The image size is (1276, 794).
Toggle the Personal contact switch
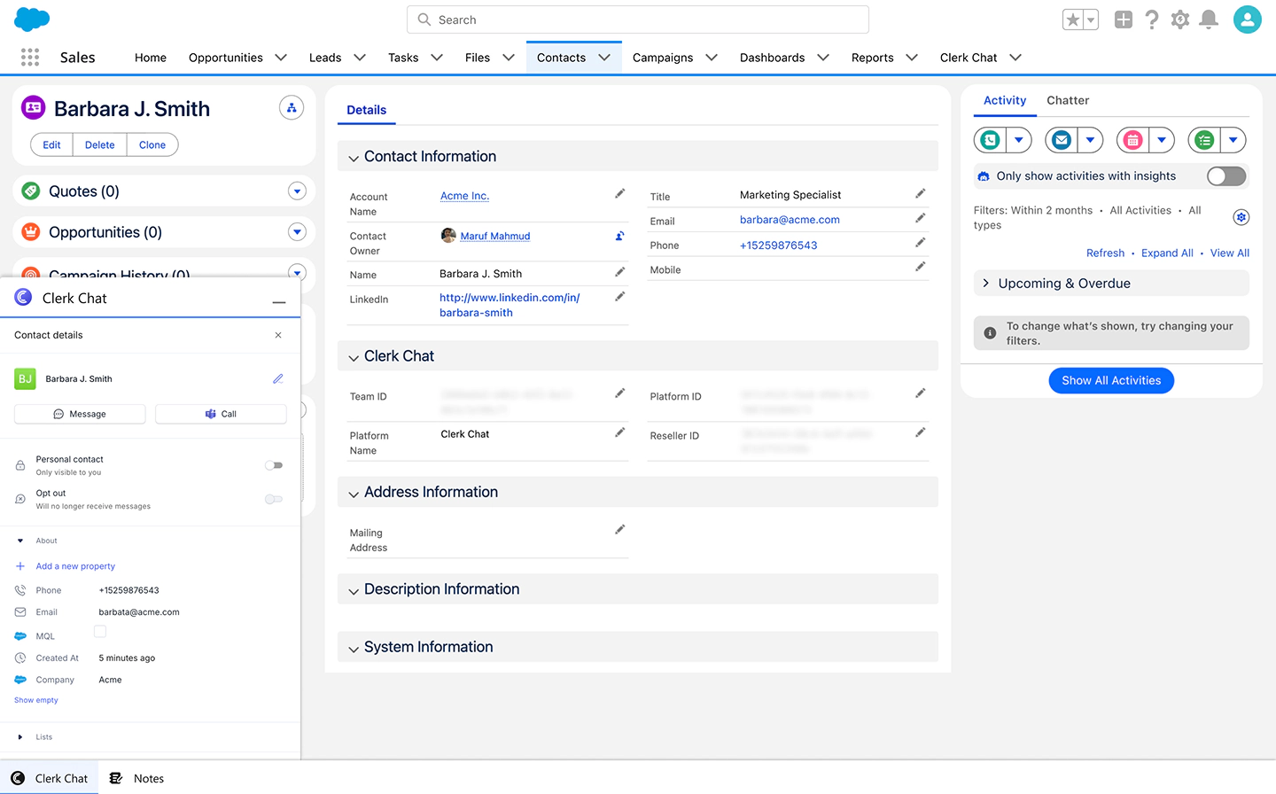274,465
